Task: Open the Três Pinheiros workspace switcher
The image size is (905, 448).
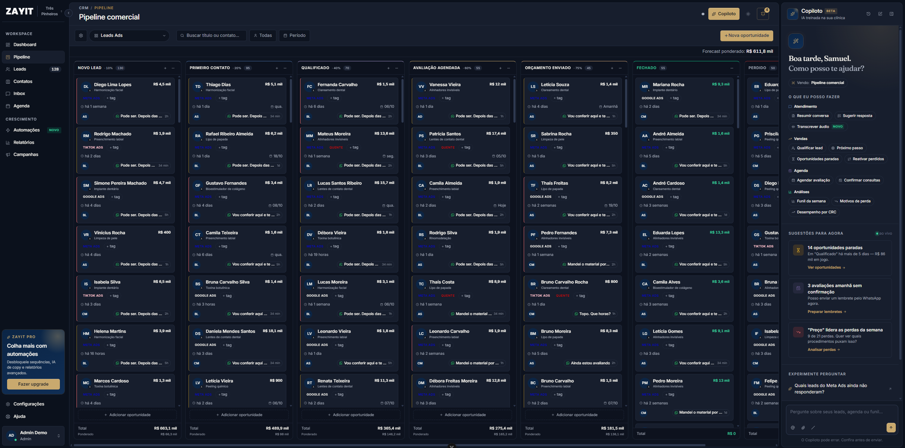Action: tap(51, 11)
